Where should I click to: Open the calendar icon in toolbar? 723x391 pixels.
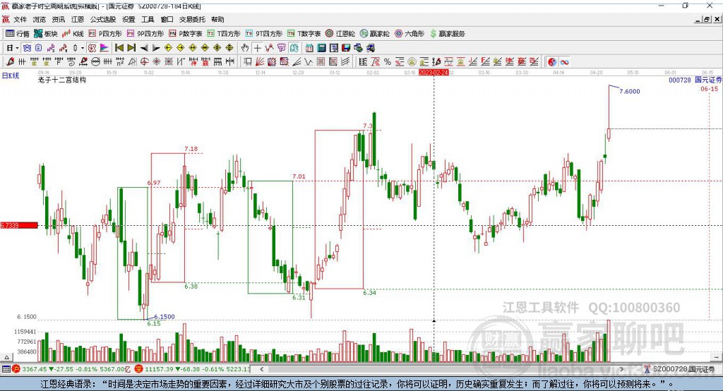(x=309, y=48)
